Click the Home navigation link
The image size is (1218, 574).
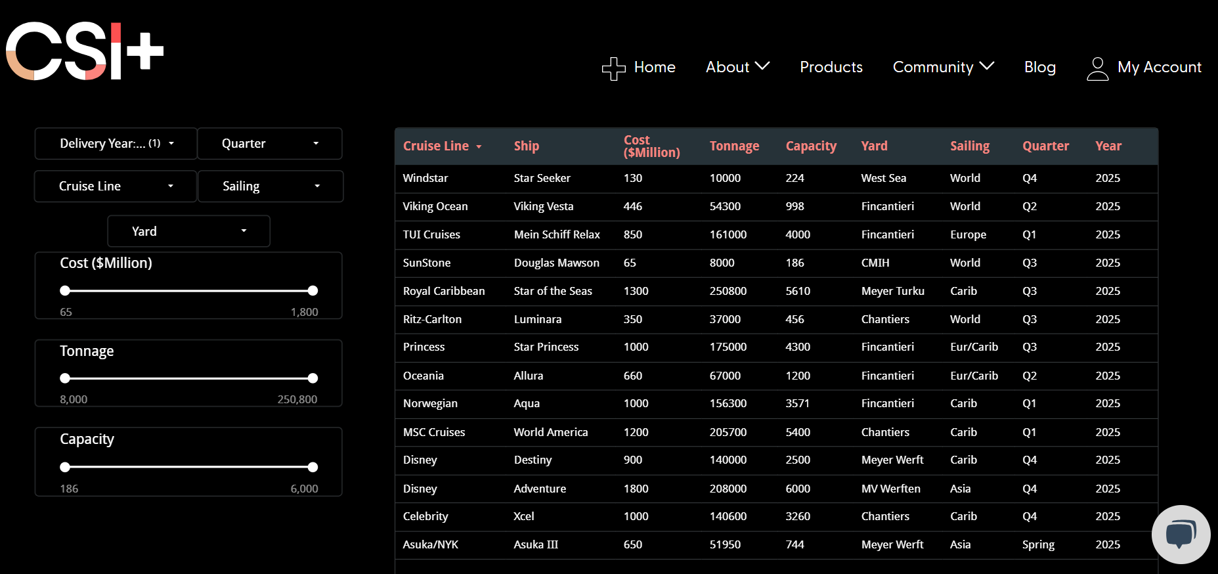(x=654, y=68)
